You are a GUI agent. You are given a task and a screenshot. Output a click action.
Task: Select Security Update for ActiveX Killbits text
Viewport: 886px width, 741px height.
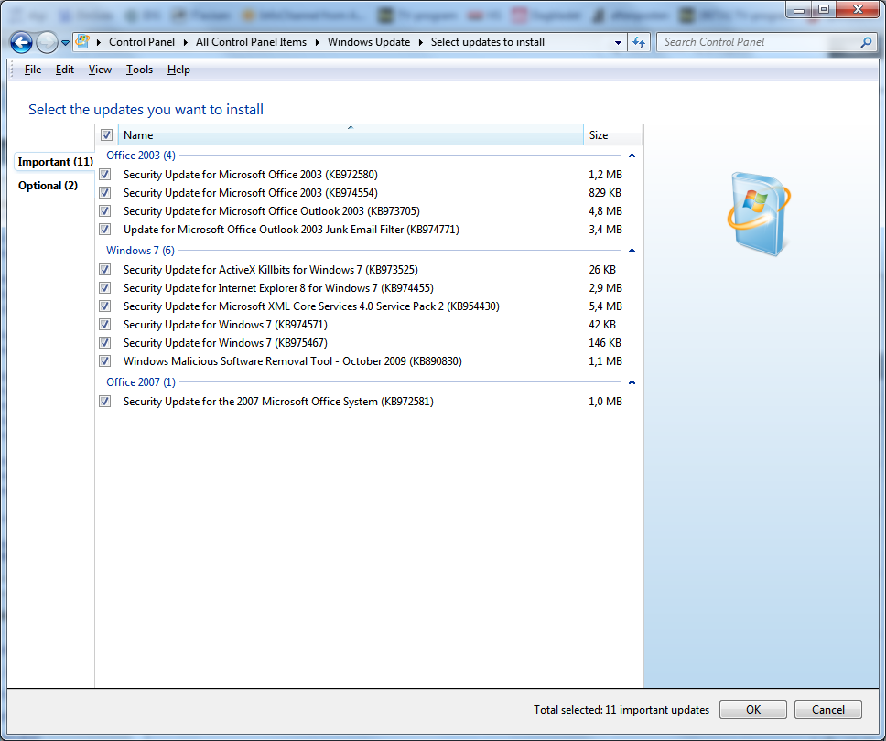(271, 270)
